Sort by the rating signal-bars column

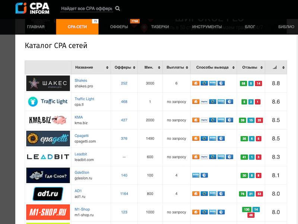point(276,67)
